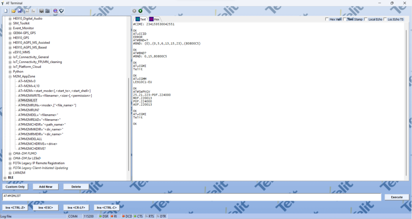Toggle the DTR line in status bar

tap(161, 216)
